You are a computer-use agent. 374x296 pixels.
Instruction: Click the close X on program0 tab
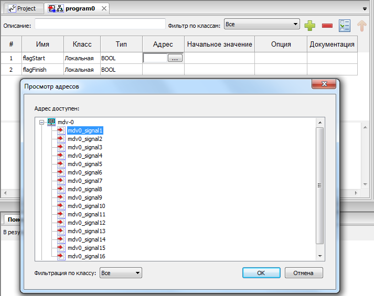pyautogui.click(x=104, y=8)
